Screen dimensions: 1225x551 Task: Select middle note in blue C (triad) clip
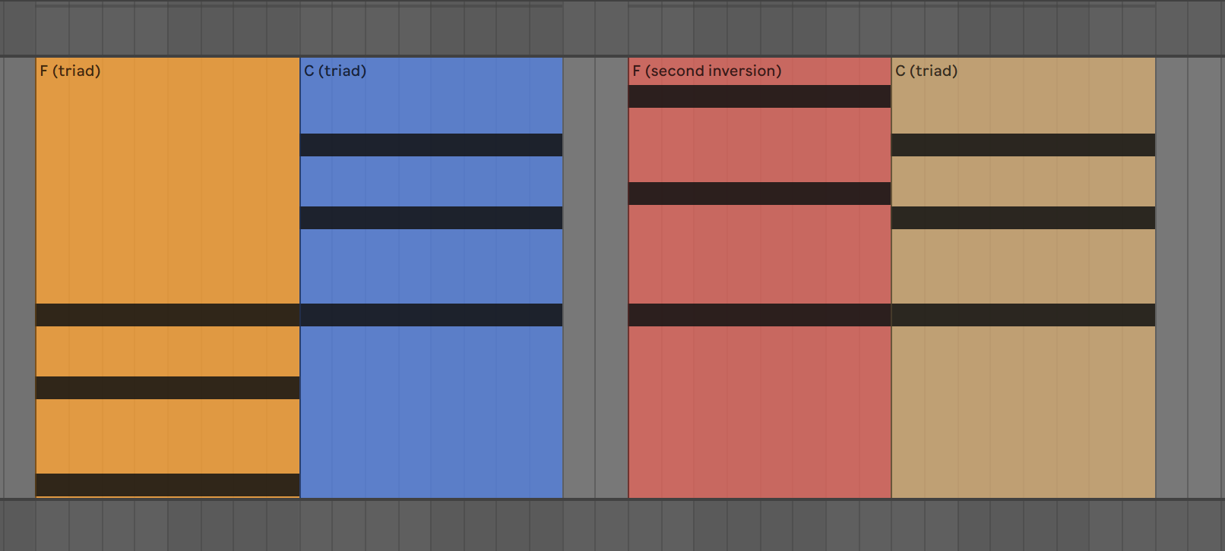point(432,218)
